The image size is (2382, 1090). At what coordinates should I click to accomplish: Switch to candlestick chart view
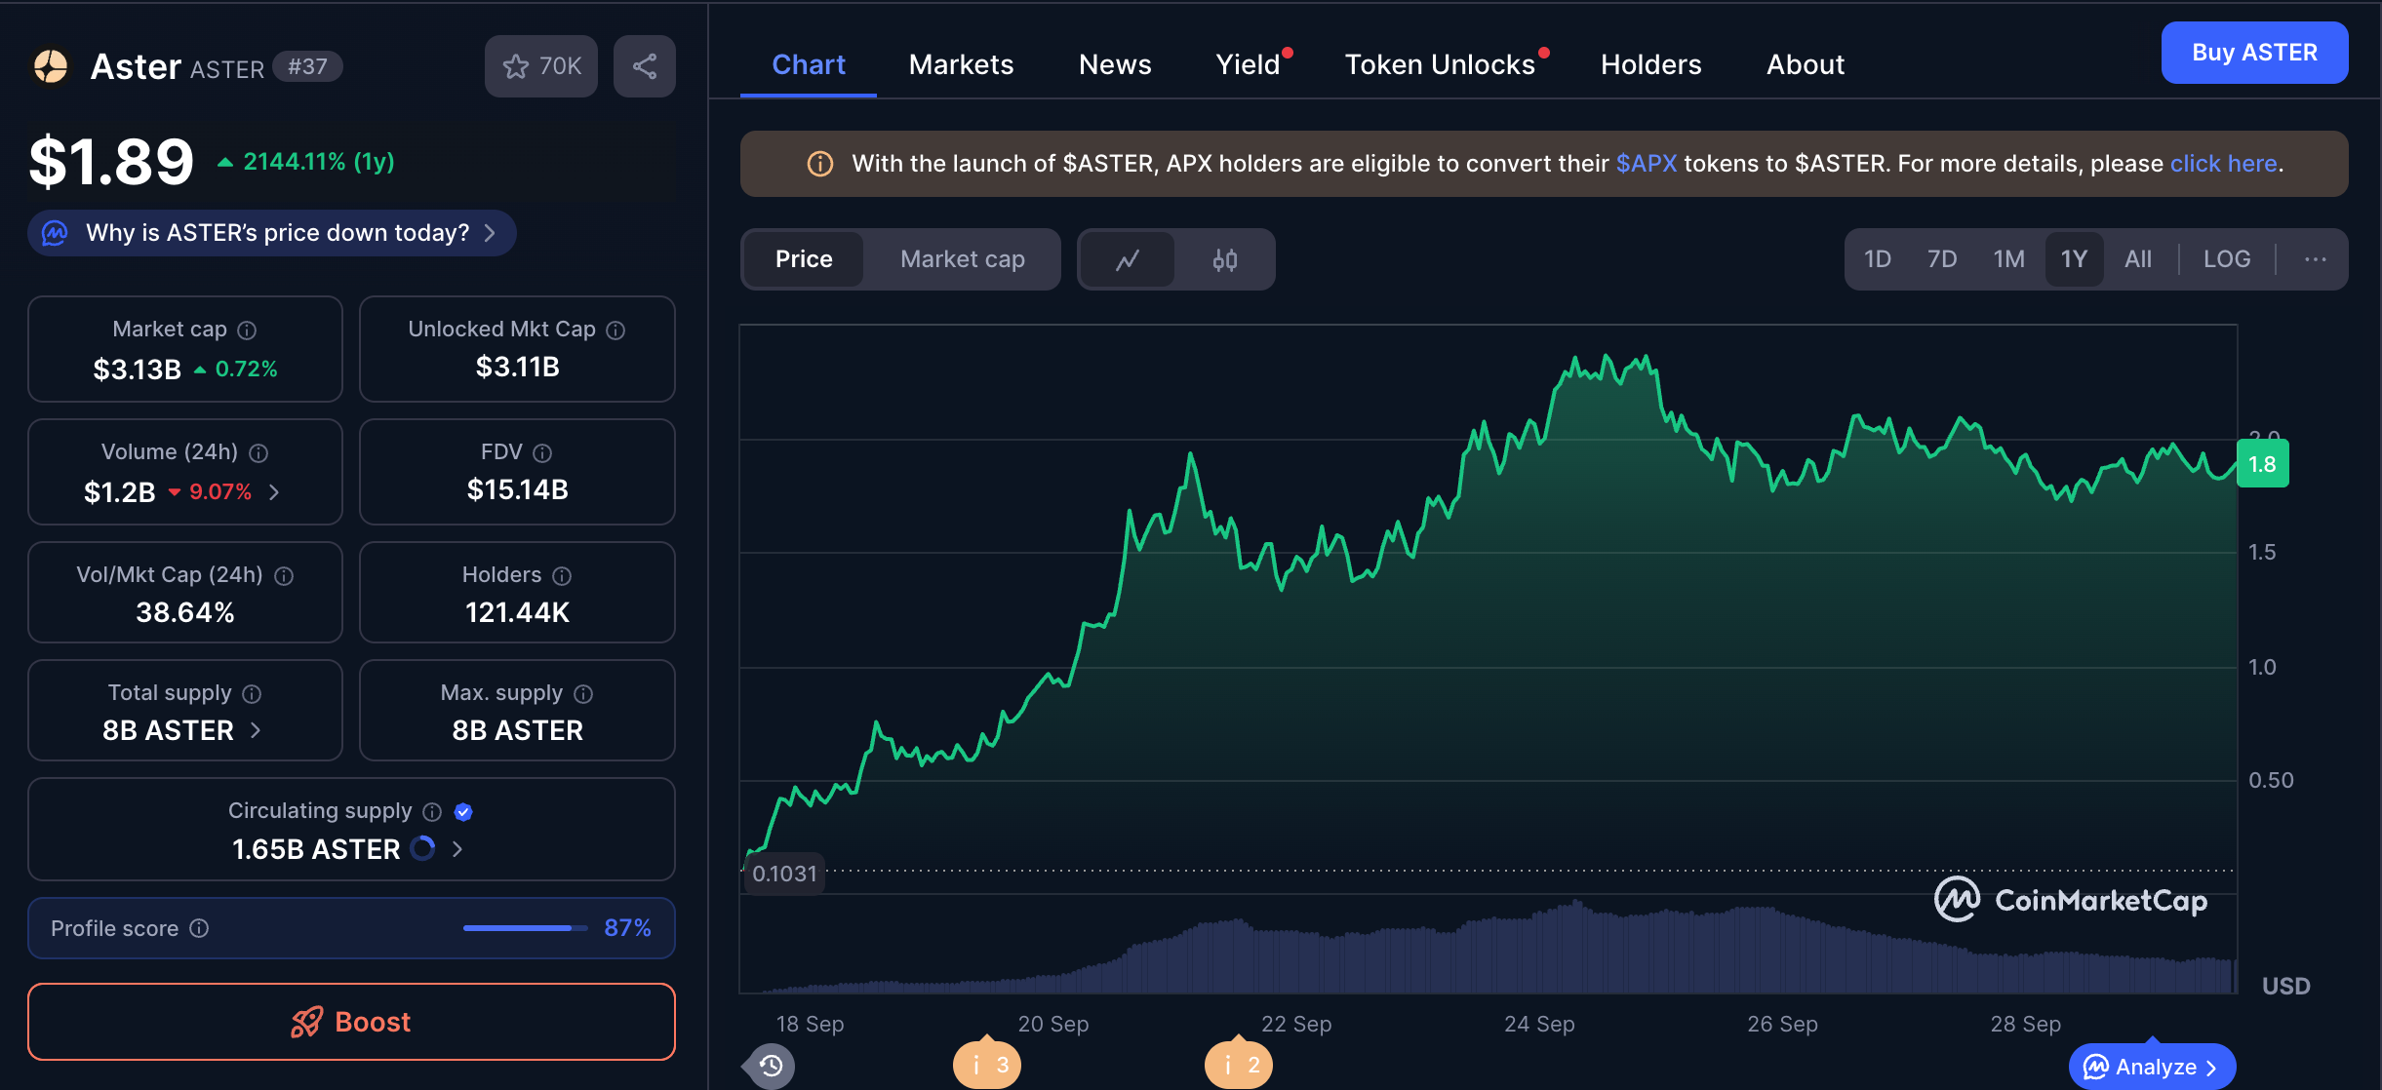1224,259
